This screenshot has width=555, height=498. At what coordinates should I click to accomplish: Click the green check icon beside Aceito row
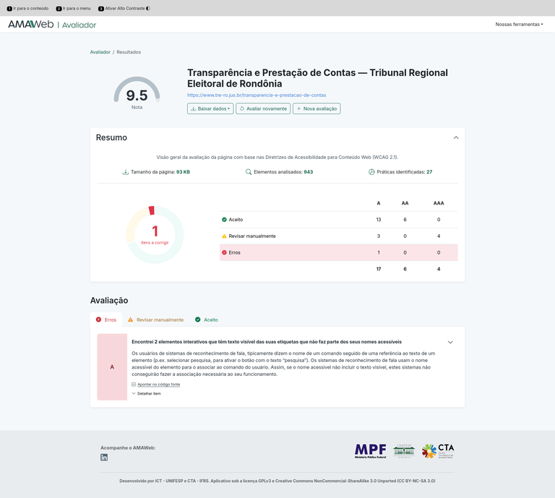(x=224, y=220)
